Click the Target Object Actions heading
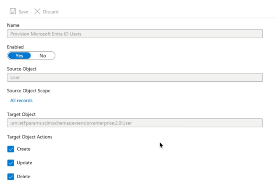This screenshot has width=276, height=191. (30, 137)
